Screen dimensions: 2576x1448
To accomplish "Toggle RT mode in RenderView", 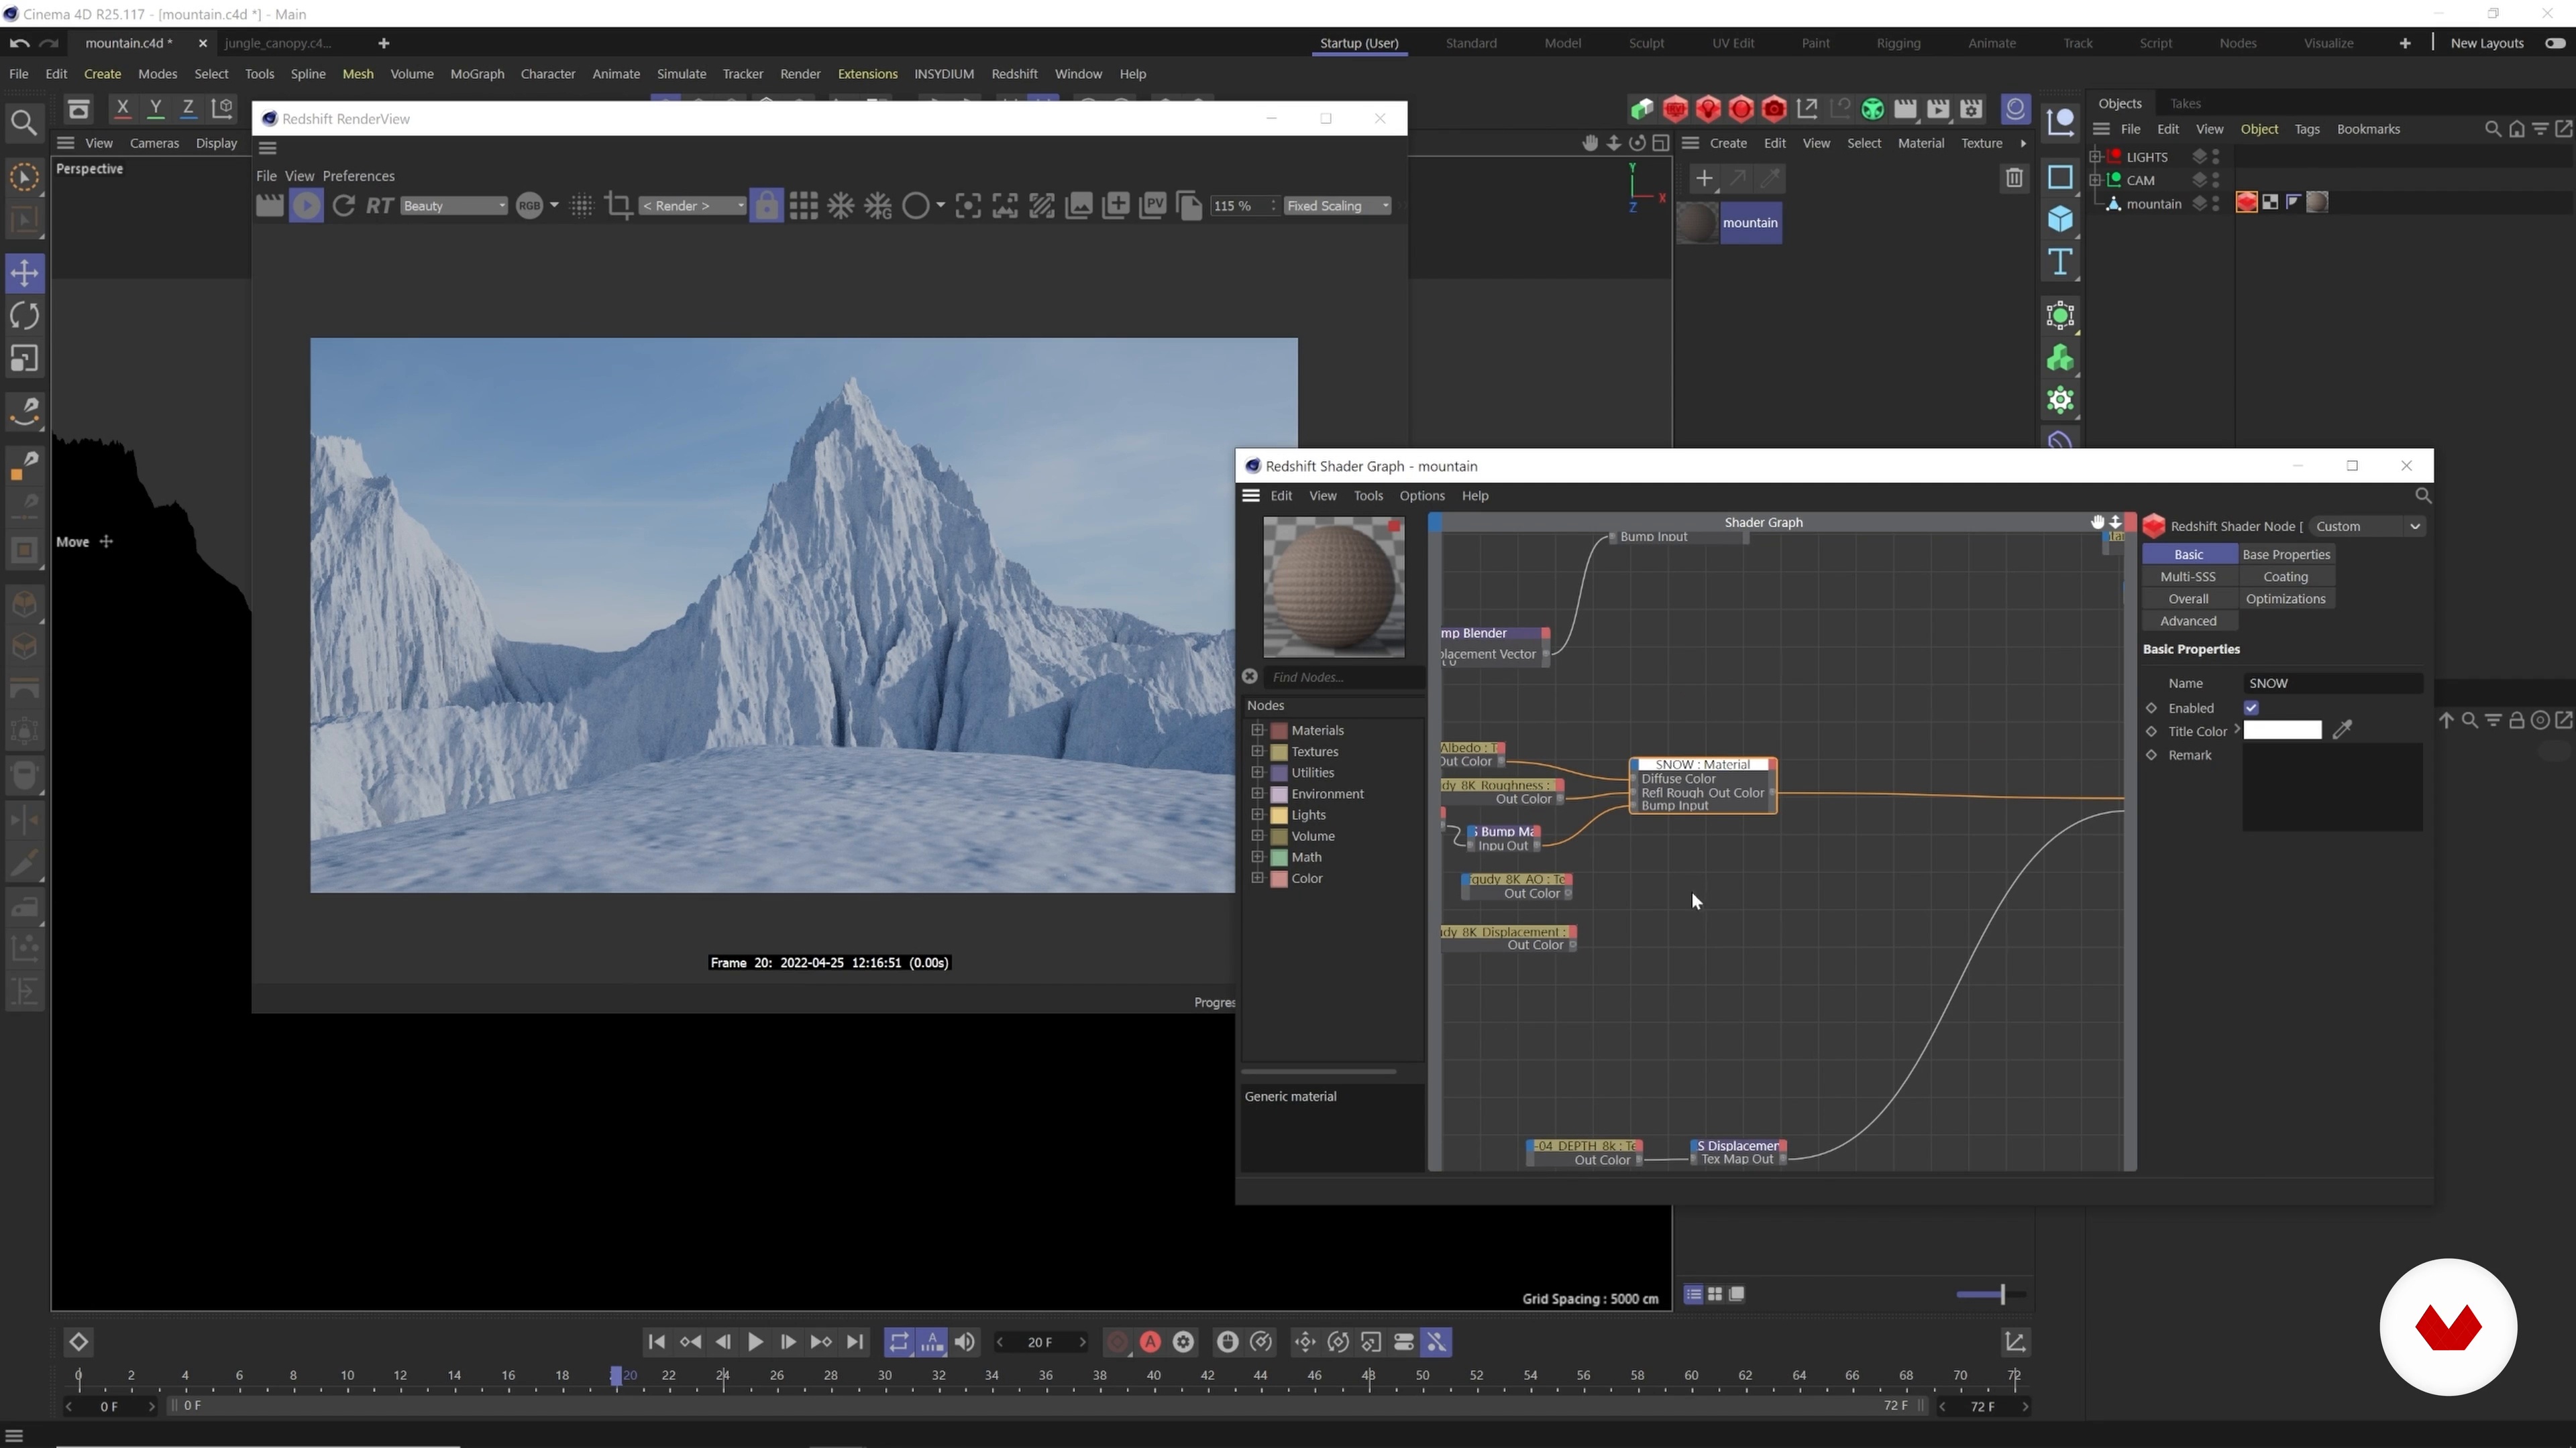I will [379, 206].
